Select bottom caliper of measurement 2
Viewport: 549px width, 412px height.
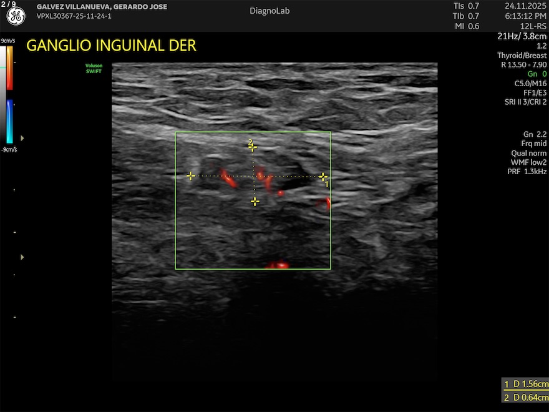(x=255, y=201)
